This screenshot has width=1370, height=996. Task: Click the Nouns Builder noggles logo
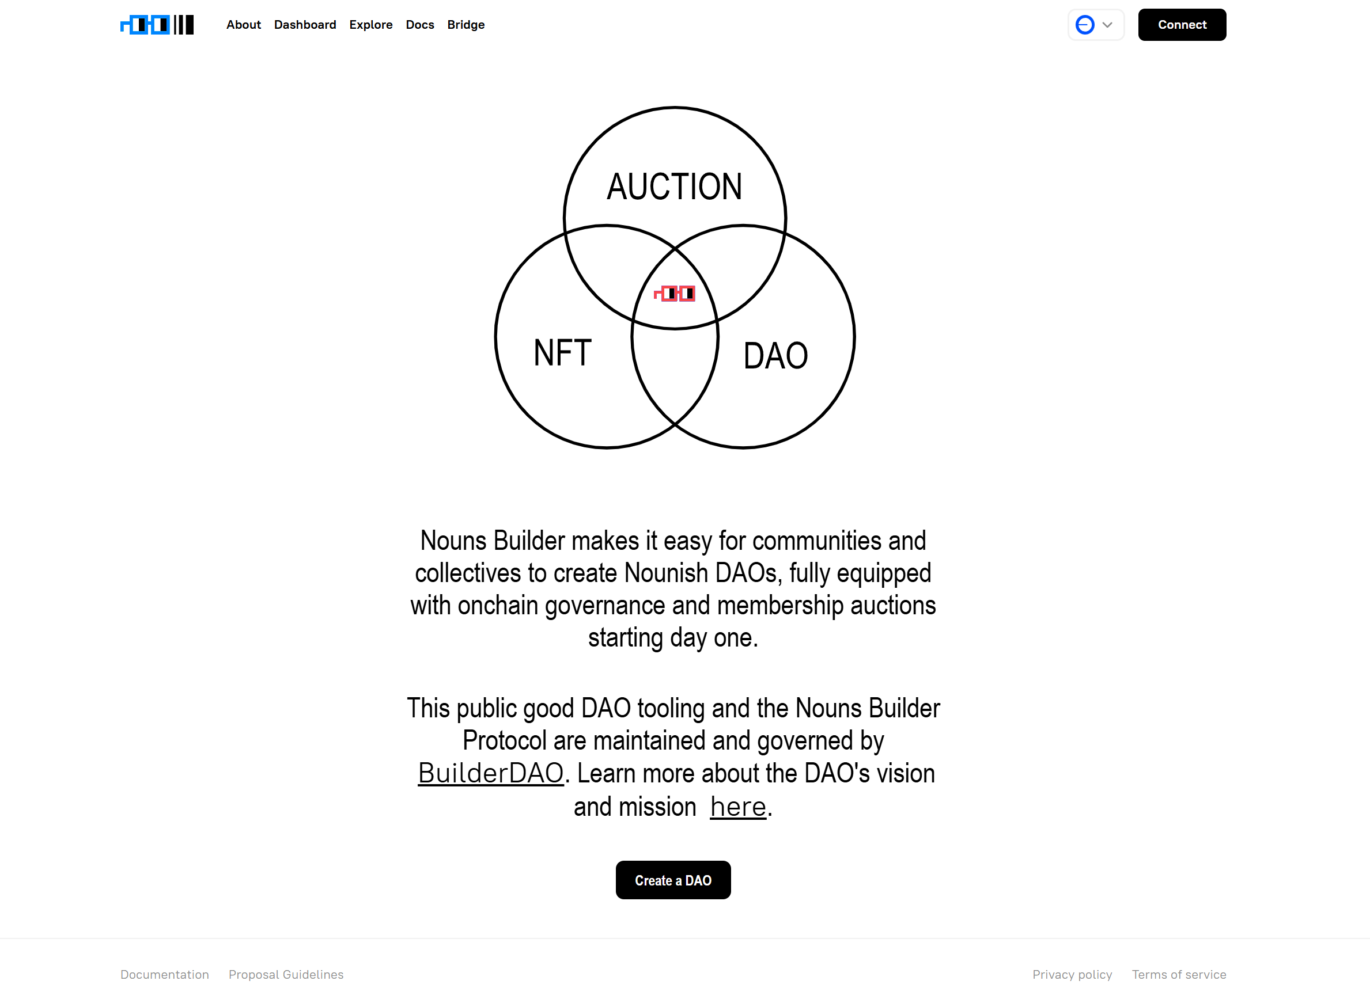(156, 25)
